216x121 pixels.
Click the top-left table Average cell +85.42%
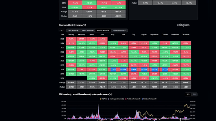tap(118, 12)
